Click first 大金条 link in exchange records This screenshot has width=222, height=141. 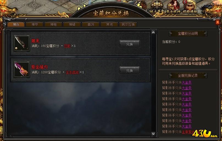tap(187, 83)
